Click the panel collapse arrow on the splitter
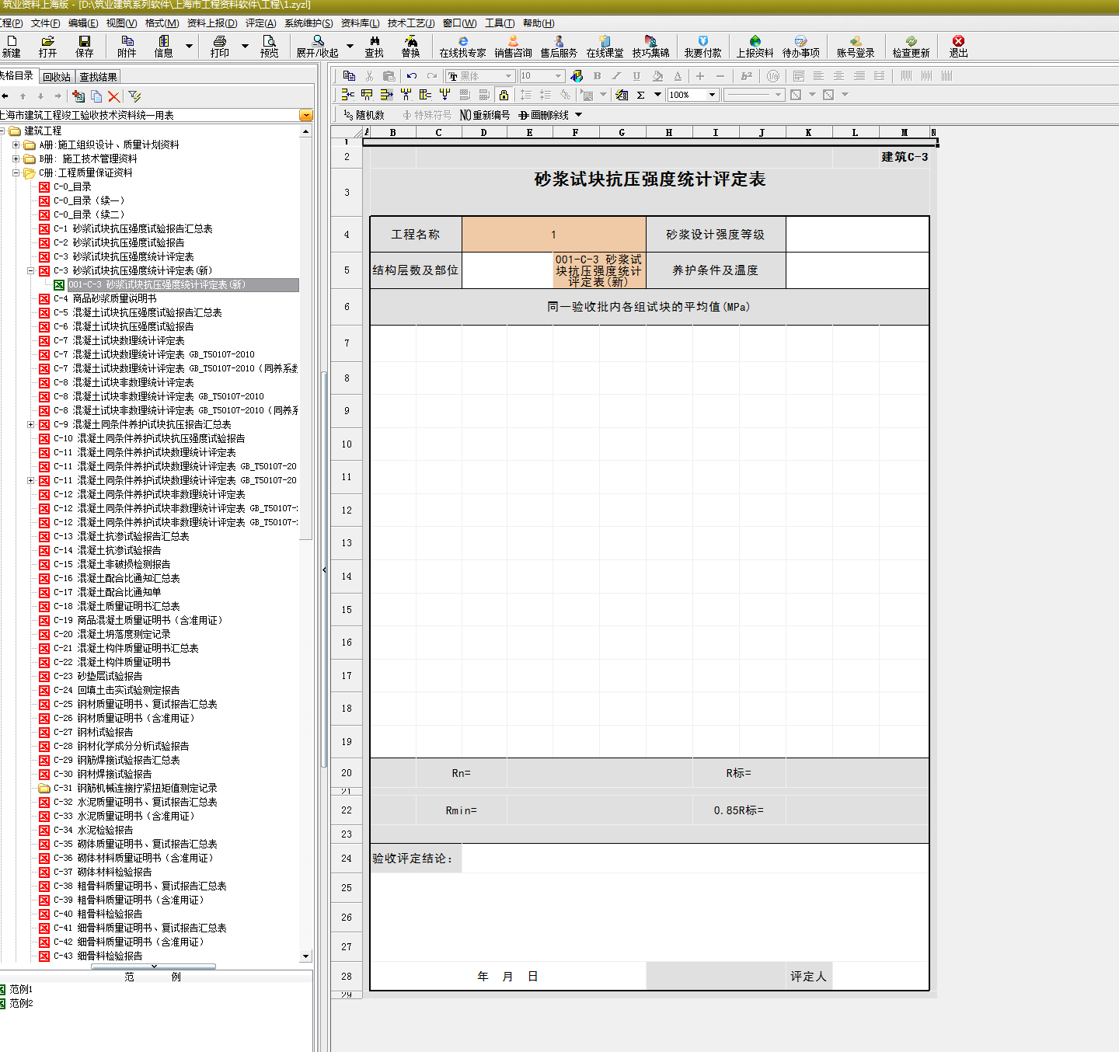The image size is (1119, 1052). pyautogui.click(x=324, y=570)
